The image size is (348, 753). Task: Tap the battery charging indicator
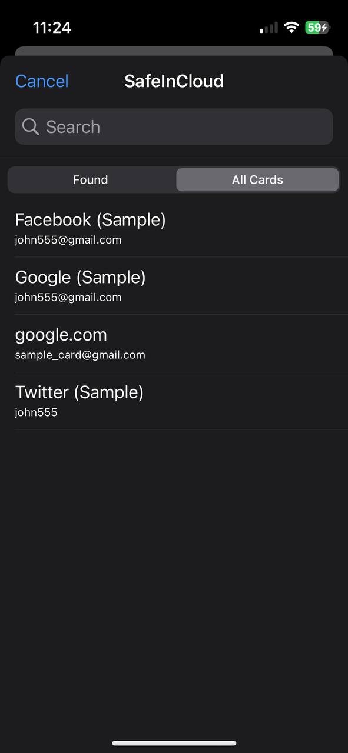(317, 28)
